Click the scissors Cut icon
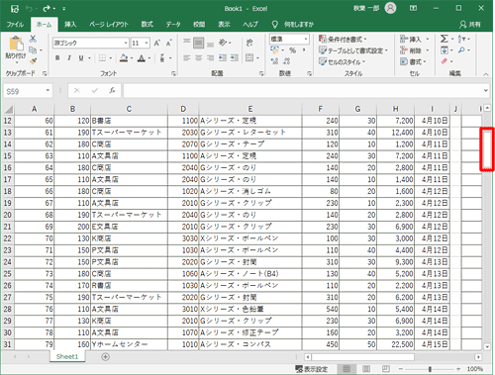Image resolution: width=495 pixels, height=375 pixels. (33, 39)
